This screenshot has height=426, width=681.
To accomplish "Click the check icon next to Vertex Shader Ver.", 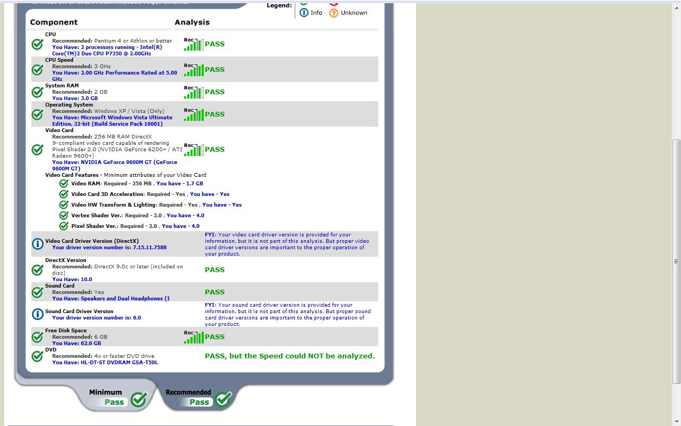I will tap(64, 216).
